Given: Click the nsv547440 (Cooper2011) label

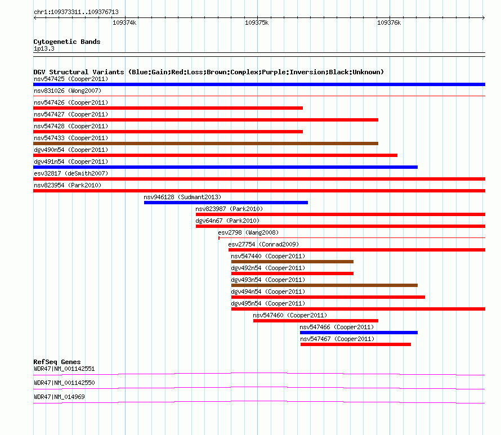Looking at the screenshot, I should tap(268, 256).
